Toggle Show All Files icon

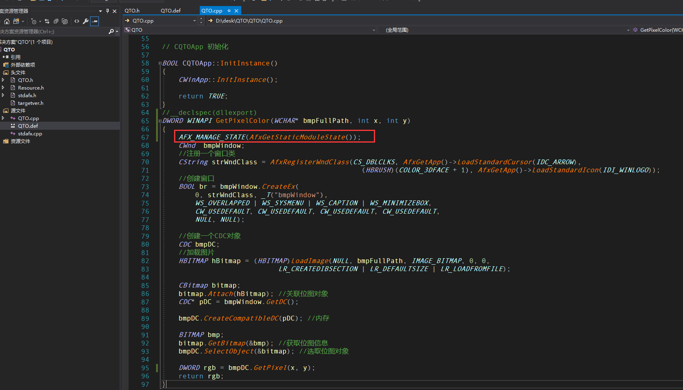[x=65, y=21]
